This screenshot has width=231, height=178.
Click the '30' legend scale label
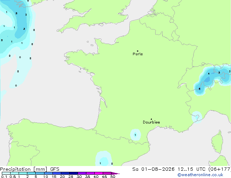pyautogui.click(x=79, y=177)
